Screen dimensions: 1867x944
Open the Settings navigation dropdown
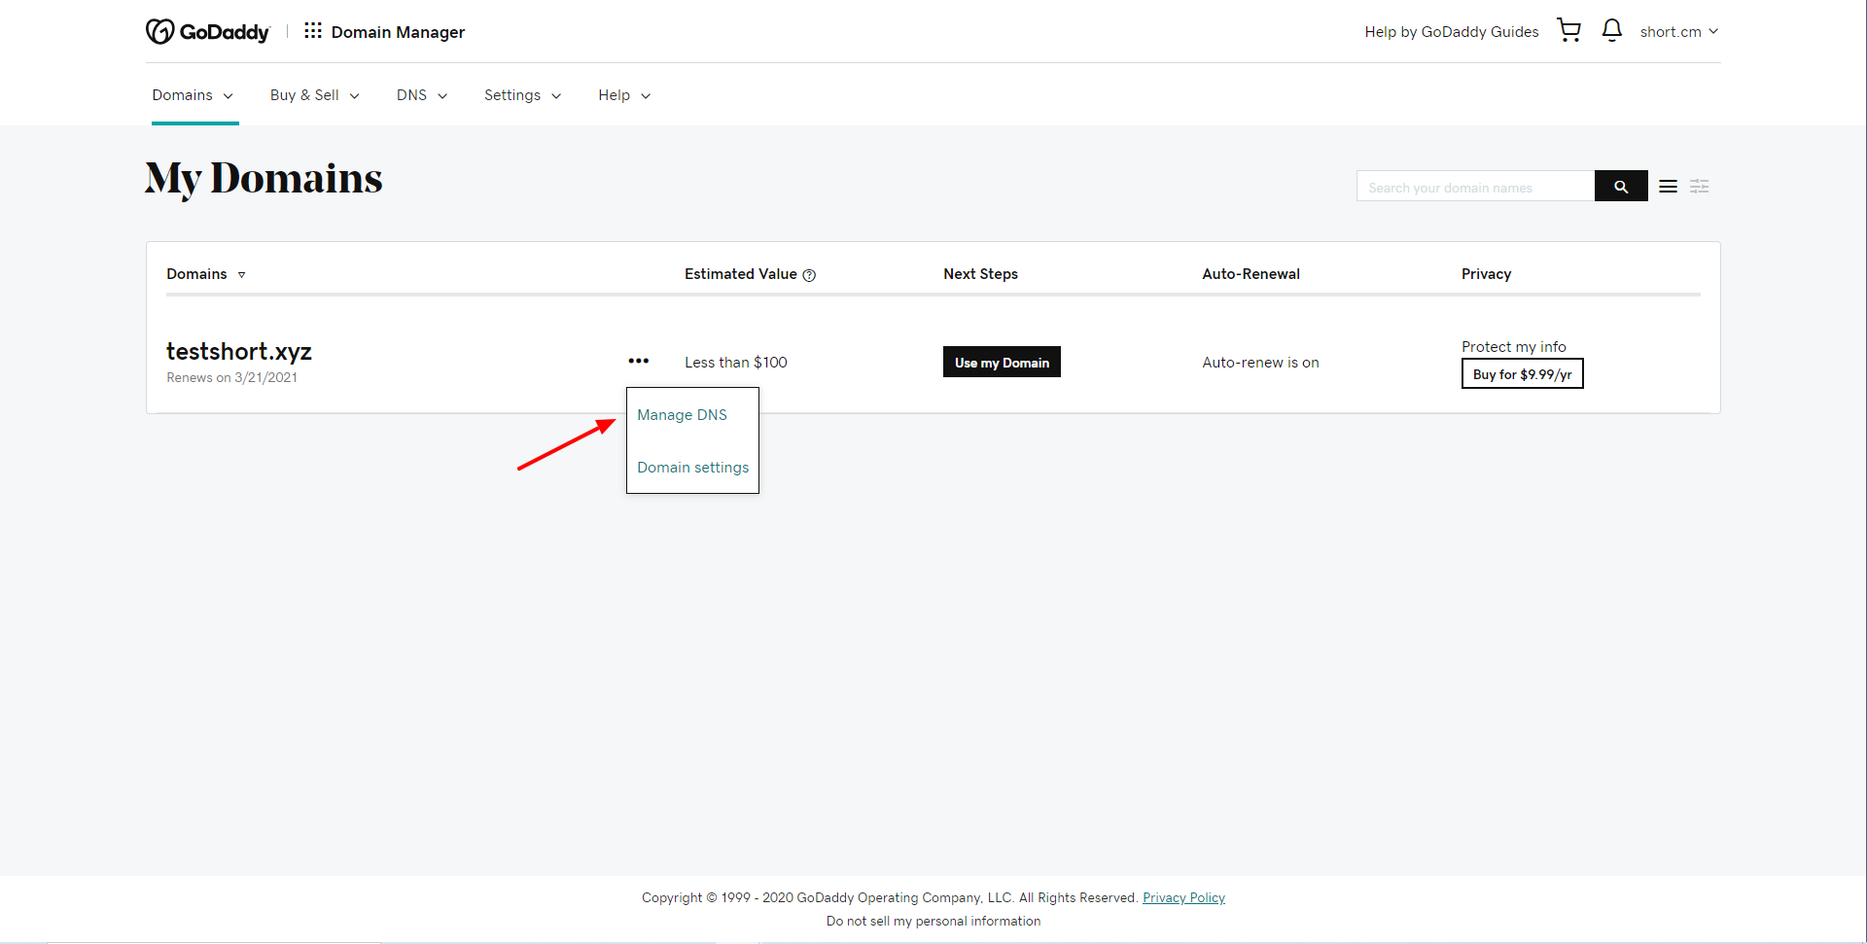point(523,95)
